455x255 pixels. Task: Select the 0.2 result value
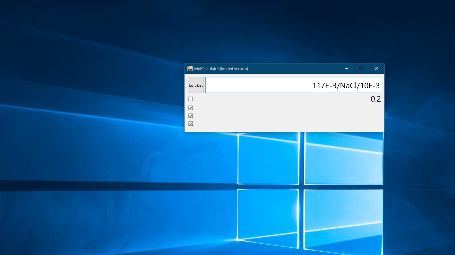(x=376, y=99)
